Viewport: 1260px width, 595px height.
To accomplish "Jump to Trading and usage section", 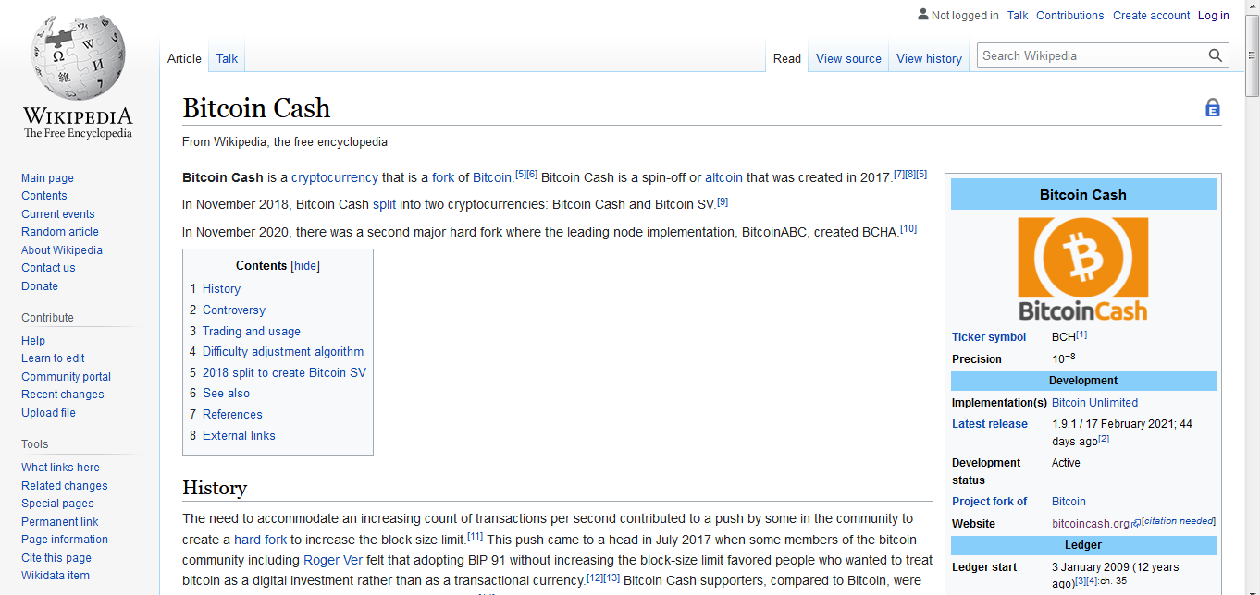I will pos(252,332).
